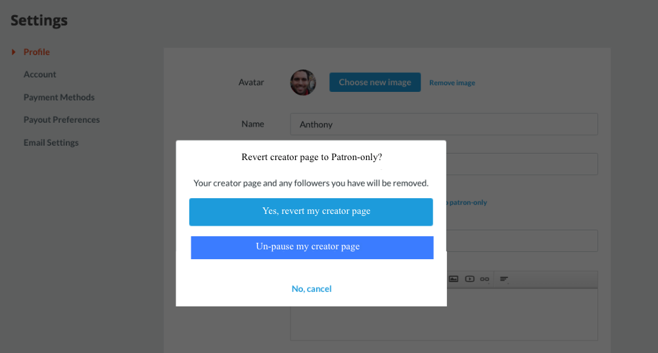Click the Name field containing Anthony
The width and height of the screenshot is (658, 353).
coord(444,124)
